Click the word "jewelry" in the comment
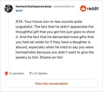 (21, 57)
